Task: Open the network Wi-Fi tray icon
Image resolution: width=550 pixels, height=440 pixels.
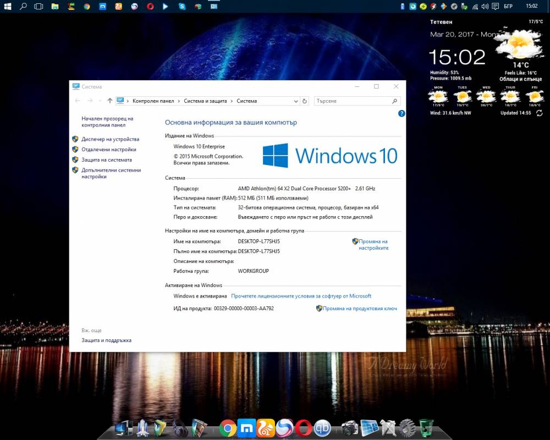Action: pyautogui.click(x=475, y=6)
